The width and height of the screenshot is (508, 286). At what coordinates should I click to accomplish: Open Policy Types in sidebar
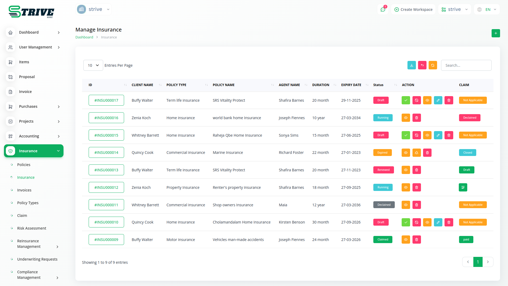(28, 203)
